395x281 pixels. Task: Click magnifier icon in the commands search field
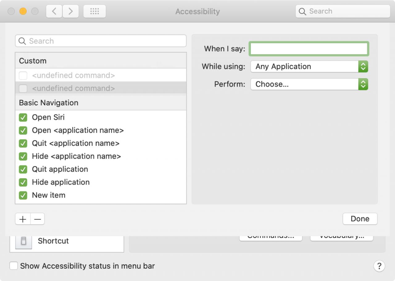coord(22,41)
